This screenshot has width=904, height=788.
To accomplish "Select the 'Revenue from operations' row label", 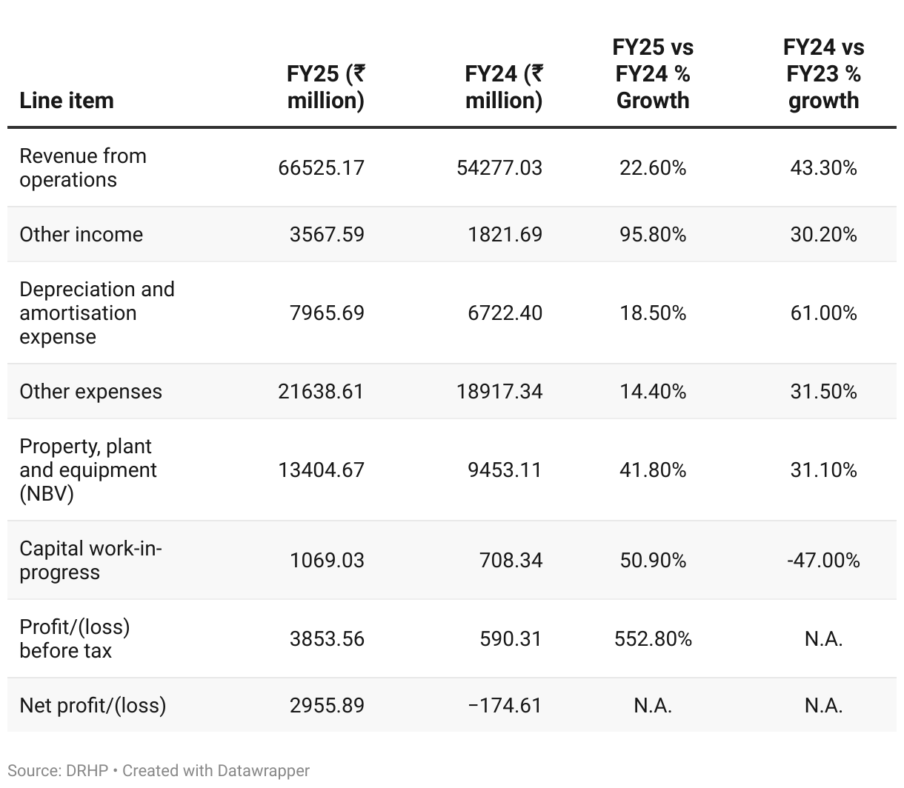I will click(82, 168).
